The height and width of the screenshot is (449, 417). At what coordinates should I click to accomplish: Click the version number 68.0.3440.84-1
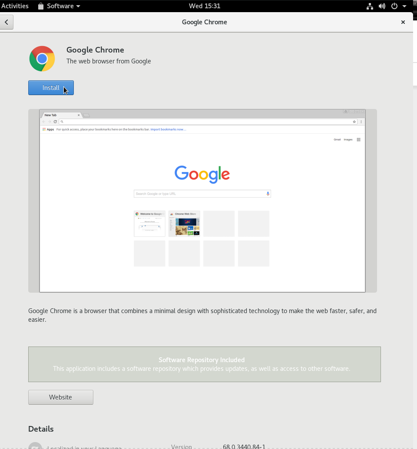(x=244, y=446)
